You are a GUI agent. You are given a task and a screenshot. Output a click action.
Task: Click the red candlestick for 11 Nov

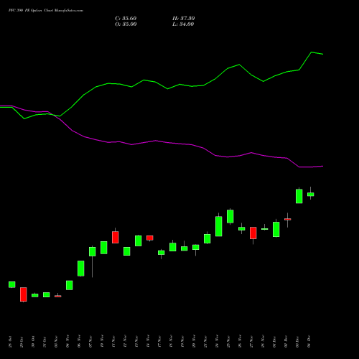coord(116,237)
